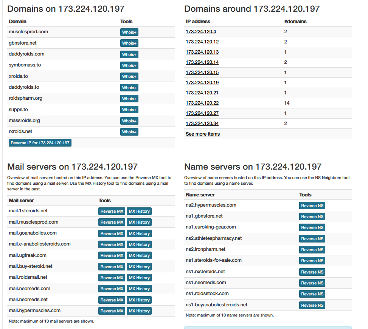The height and width of the screenshot is (329, 368).
Task: Click Reverse IP for 173.224.120.197 button
Action: point(40,143)
